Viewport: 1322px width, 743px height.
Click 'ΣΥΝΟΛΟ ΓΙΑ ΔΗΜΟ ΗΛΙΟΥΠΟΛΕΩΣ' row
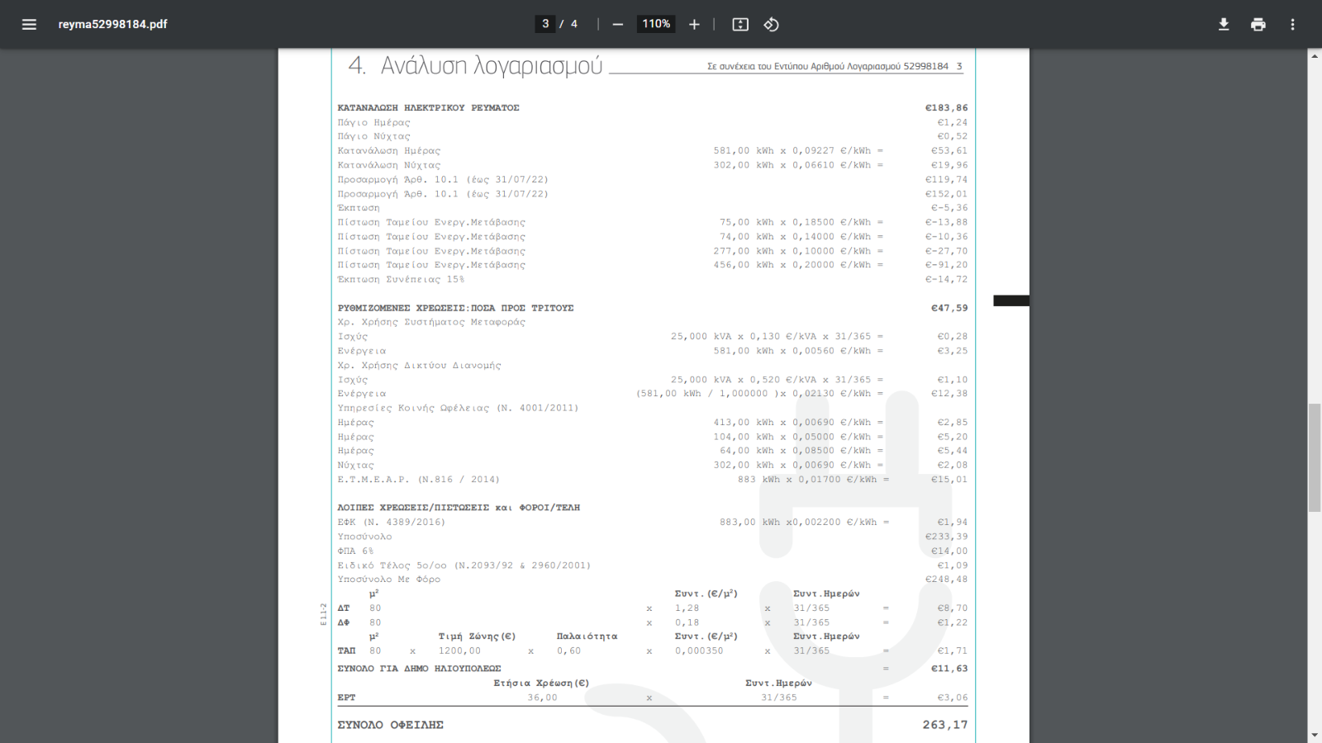point(419,669)
